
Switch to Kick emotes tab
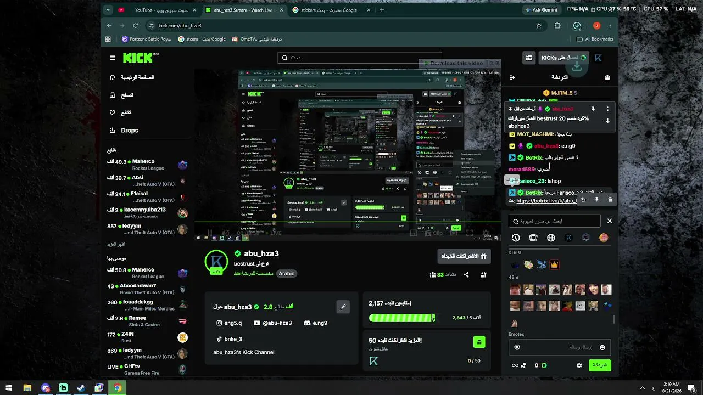[568, 238]
